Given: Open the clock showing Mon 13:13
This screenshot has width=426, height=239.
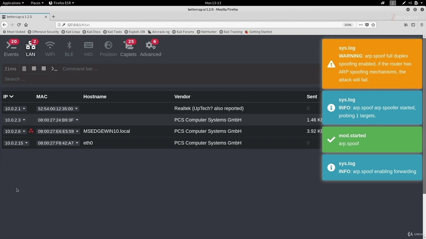Looking at the screenshot, I should [213, 3].
